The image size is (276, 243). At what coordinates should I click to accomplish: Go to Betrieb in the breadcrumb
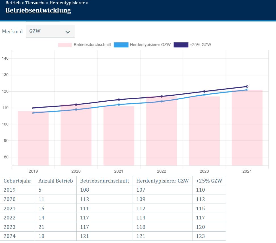tap(13, 3)
